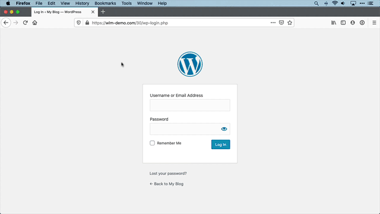Screen dimensions: 380x214
Task: Show sidebars icon in toolbar
Action: [x=343, y=23]
